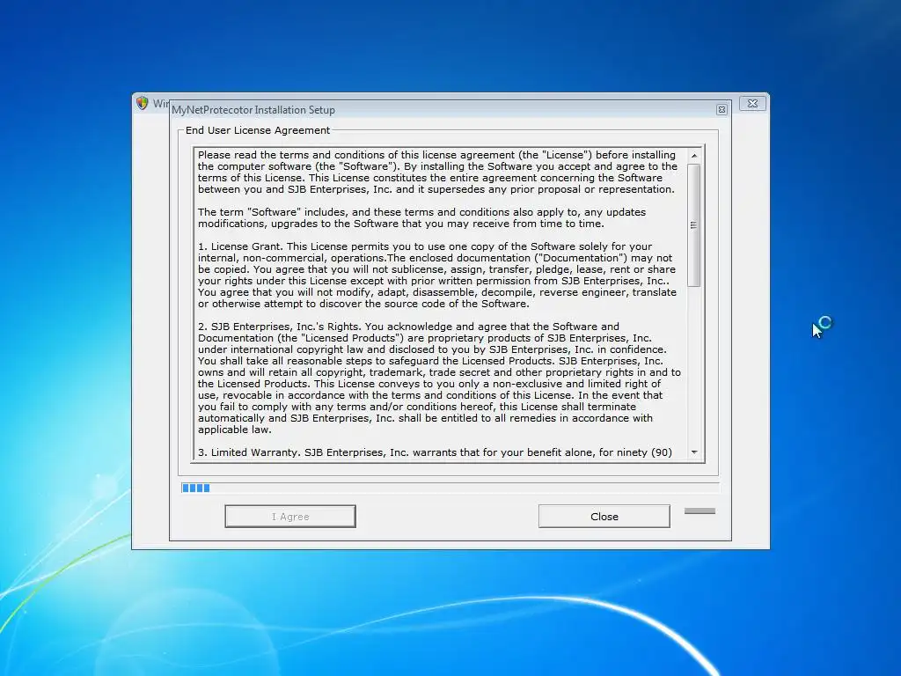The height and width of the screenshot is (676, 901).
Task: Click the paragraph starting '2. SJB Enterprises, Inc.'s Rights'
Action: coord(440,378)
